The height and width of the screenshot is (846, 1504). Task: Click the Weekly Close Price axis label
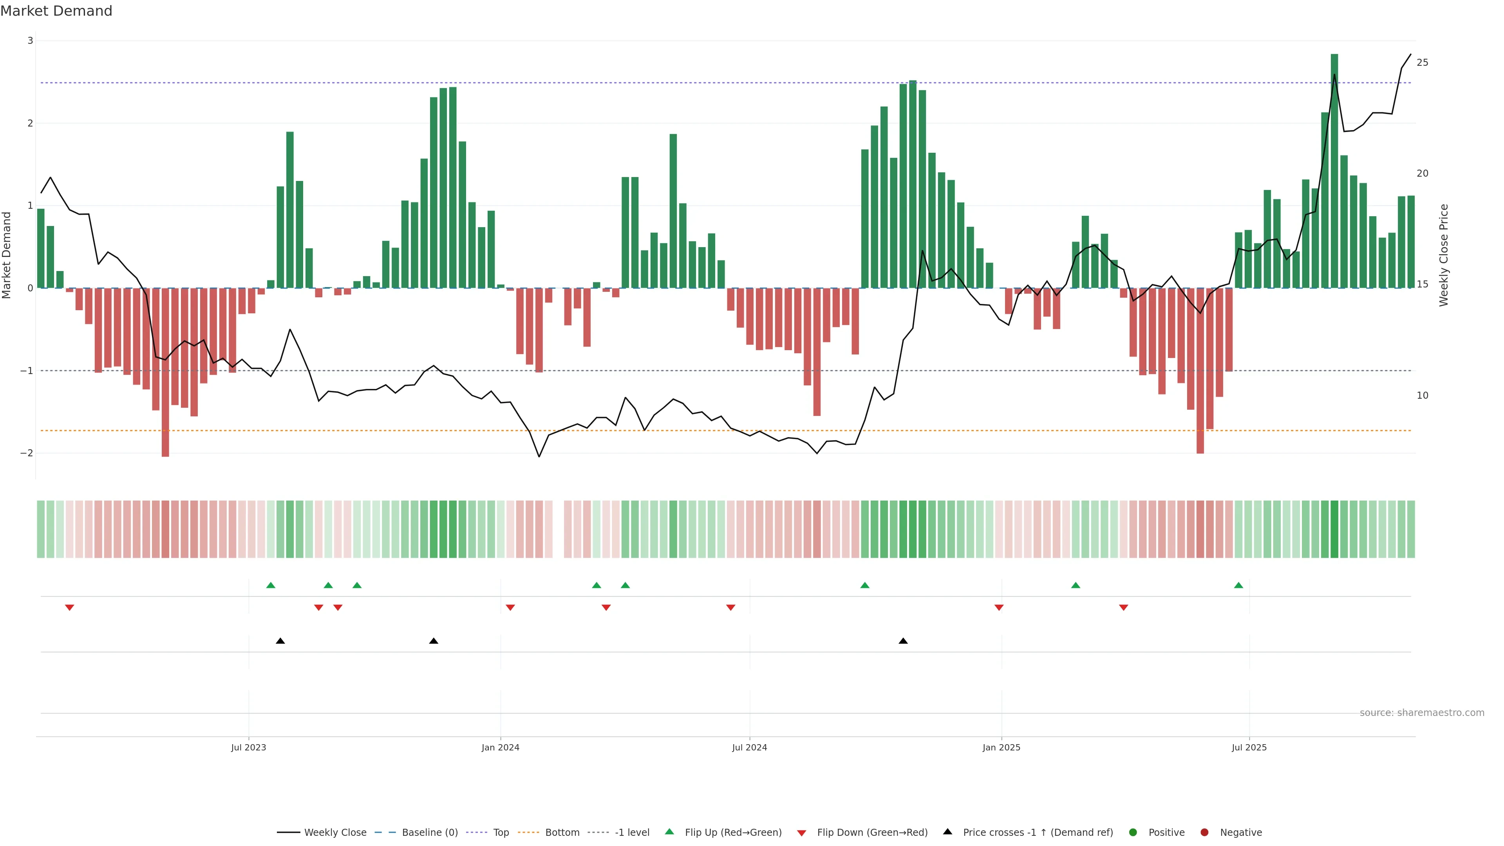pyautogui.click(x=1444, y=255)
